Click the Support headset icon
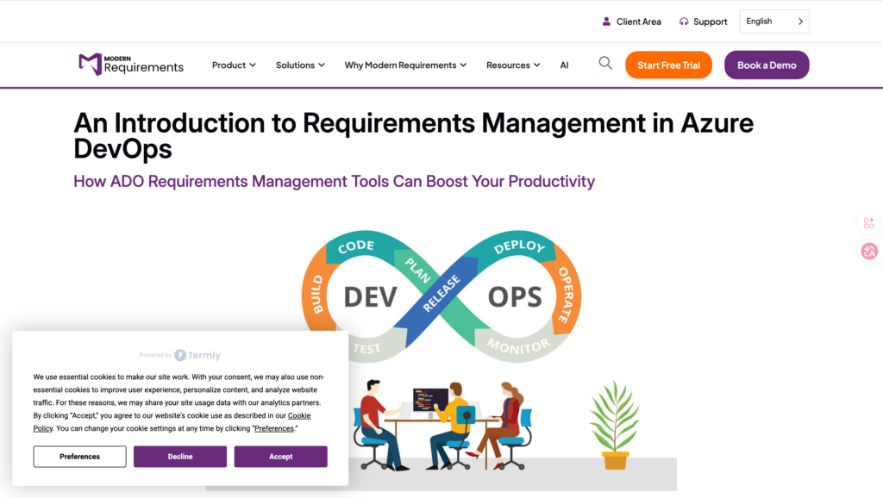 (684, 22)
